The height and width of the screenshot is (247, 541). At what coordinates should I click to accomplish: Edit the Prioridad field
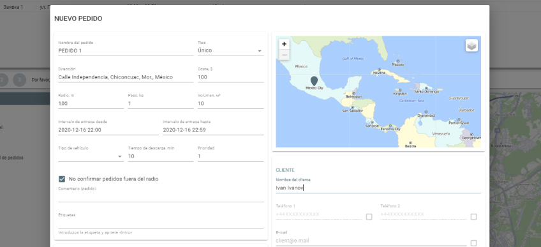click(230, 156)
